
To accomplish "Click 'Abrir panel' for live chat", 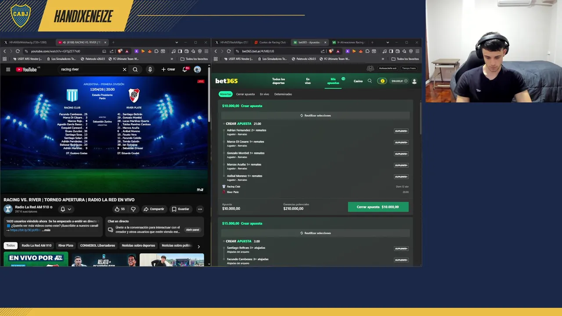I will [192, 230].
